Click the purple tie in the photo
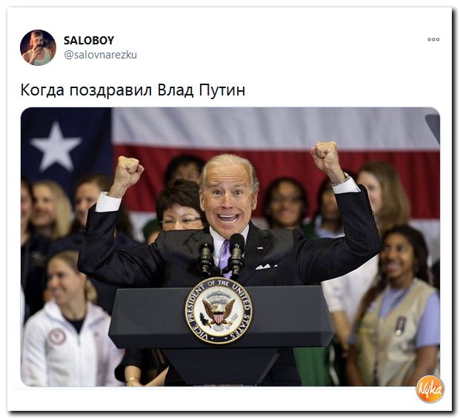Screen dimensions: 460x419 click(x=224, y=258)
